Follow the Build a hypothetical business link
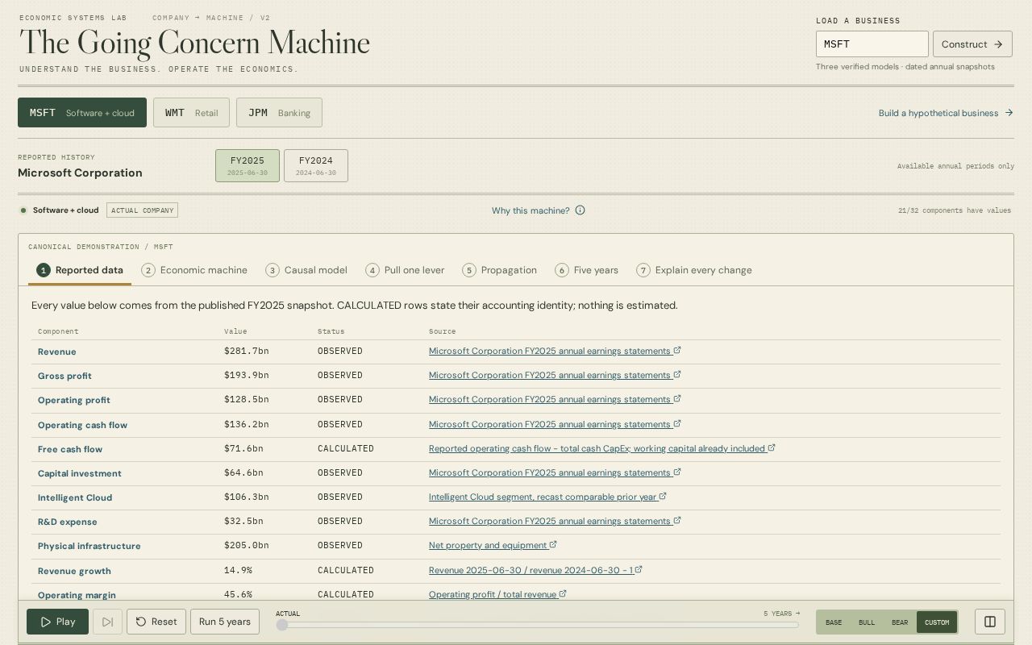 click(x=946, y=113)
